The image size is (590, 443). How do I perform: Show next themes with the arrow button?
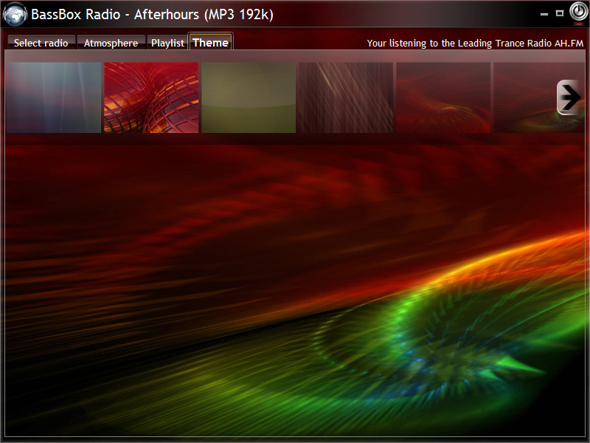(x=569, y=97)
